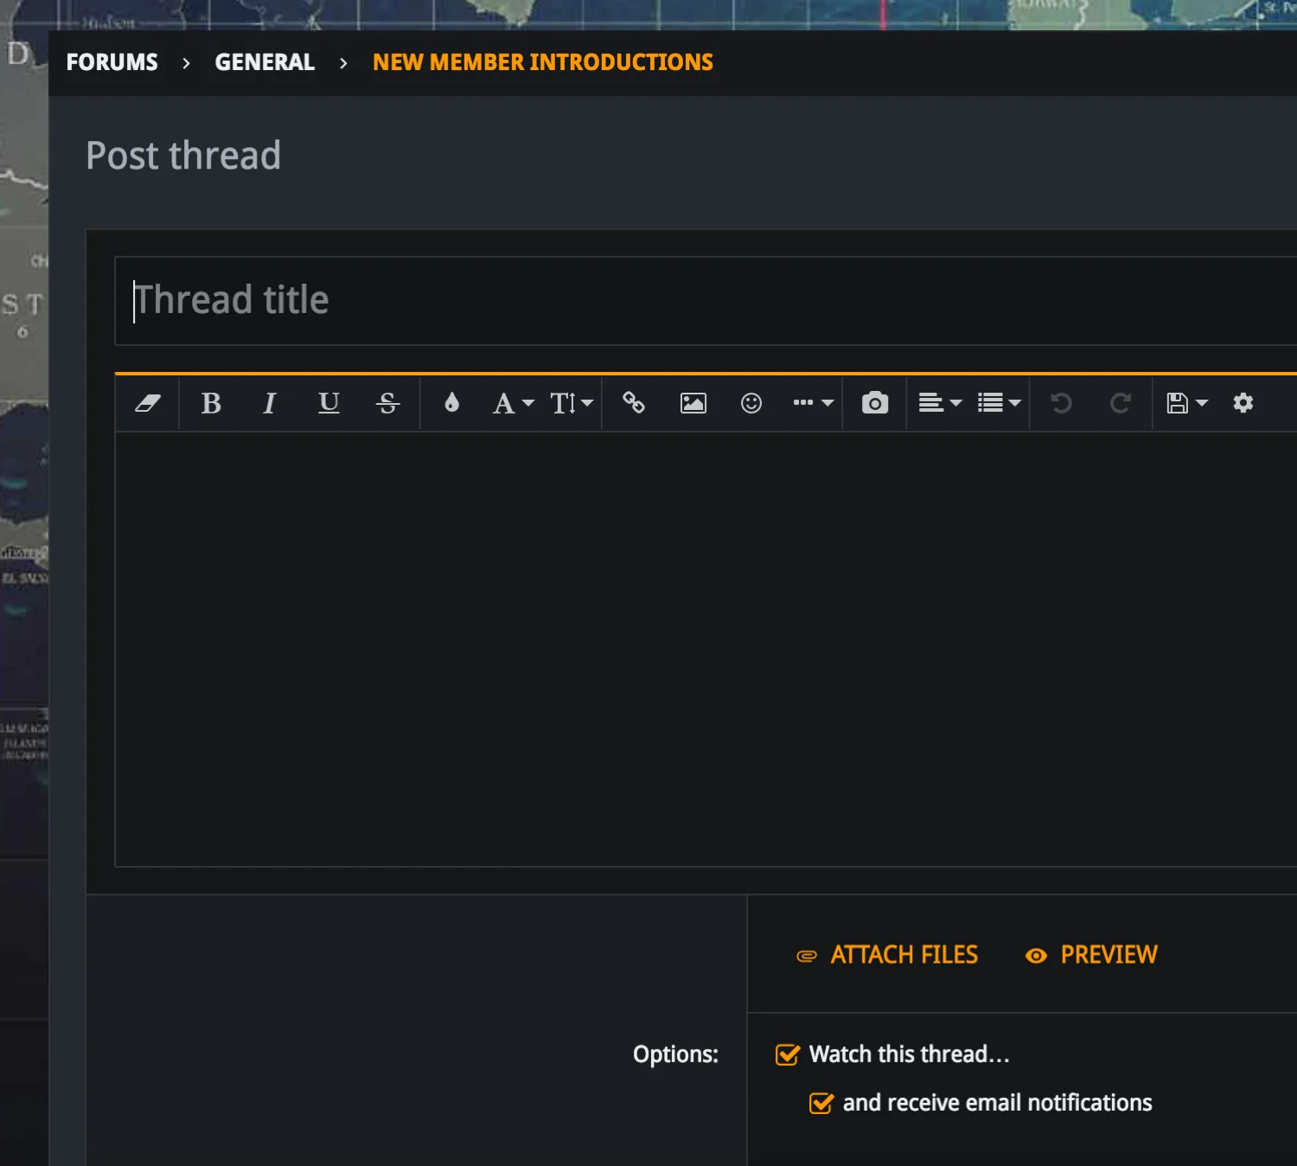Go to Forums in the breadcrumb
The height and width of the screenshot is (1166, 1297).
click(112, 62)
